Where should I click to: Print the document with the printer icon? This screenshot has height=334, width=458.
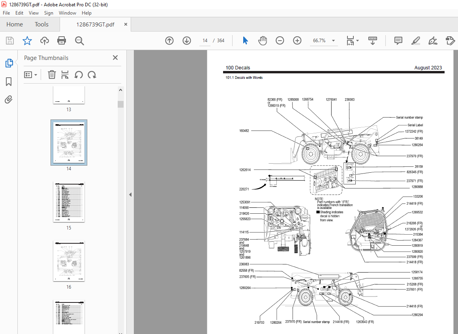62,41
